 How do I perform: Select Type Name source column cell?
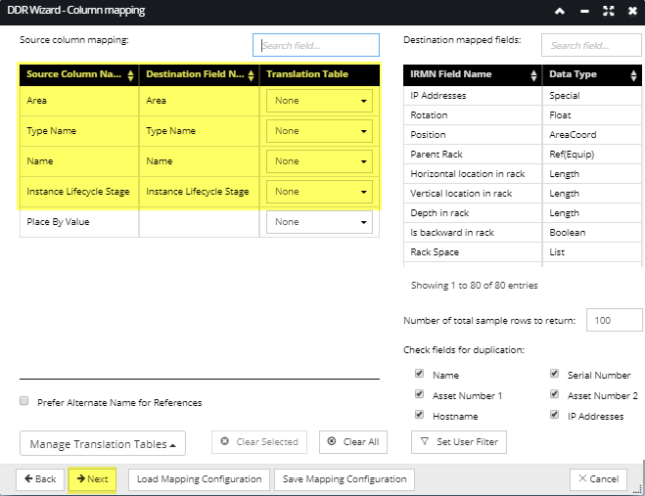pyautogui.click(x=79, y=131)
